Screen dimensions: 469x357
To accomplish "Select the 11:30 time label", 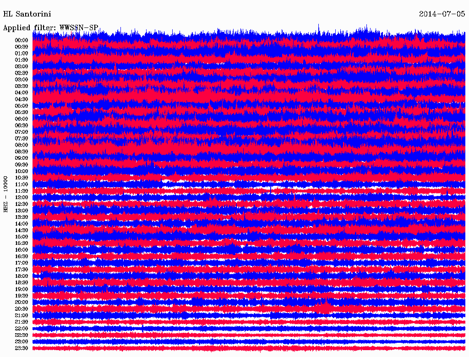I will pos(22,191).
